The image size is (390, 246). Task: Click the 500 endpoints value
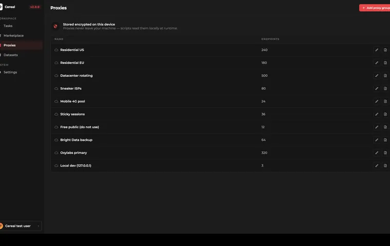264,75
